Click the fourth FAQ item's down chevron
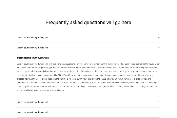The height and width of the screenshot is (118, 177). [x=159, y=102]
